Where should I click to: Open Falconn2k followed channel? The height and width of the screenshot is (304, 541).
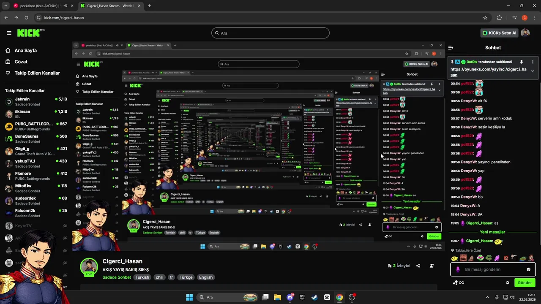click(36, 213)
